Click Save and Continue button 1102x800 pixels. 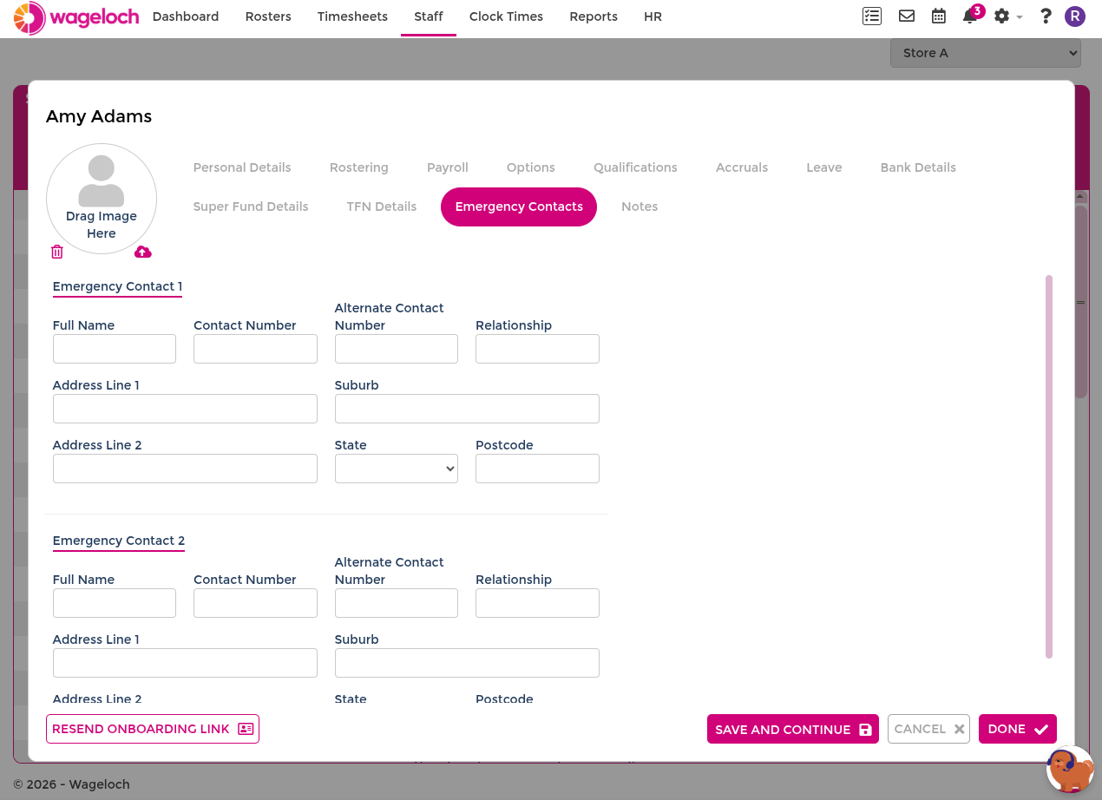tap(793, 729)
